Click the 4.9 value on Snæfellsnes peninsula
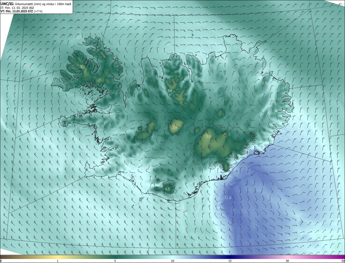 click(65, 124)
